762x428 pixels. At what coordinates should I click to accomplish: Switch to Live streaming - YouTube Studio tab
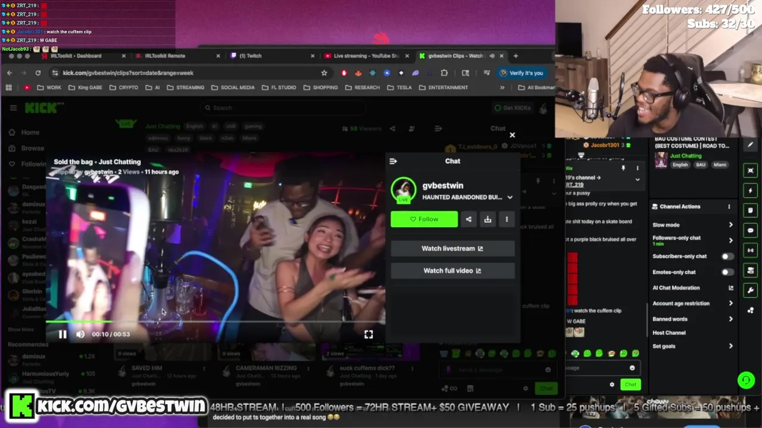point(366,56)
